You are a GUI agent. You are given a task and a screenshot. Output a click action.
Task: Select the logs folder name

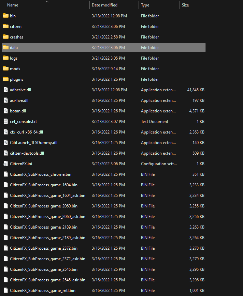[14, 58]
